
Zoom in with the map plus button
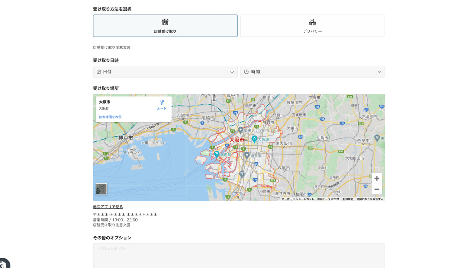click(x=376, y=178)
